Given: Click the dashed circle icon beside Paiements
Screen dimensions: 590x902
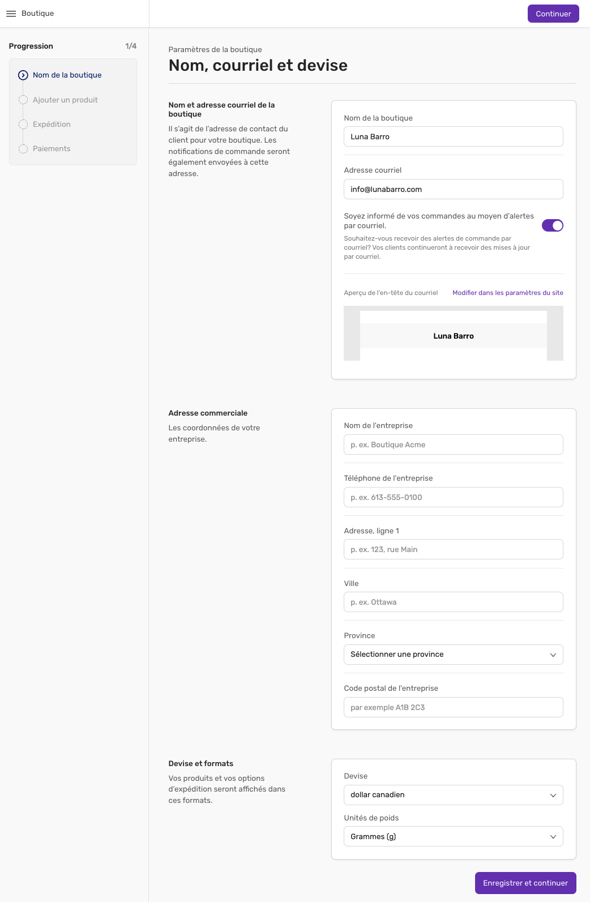Looking at the screenshot, I should 23,148.
